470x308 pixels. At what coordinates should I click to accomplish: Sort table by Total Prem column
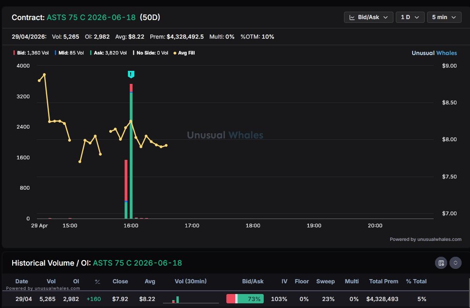pyautogui.click(x=384, y=281)
